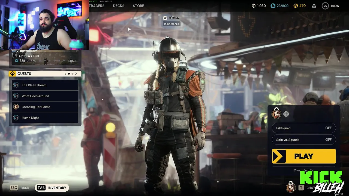Click trader portrait beside What Goes Around
Screen dimensions: 349x196
(x=16, y=96)
